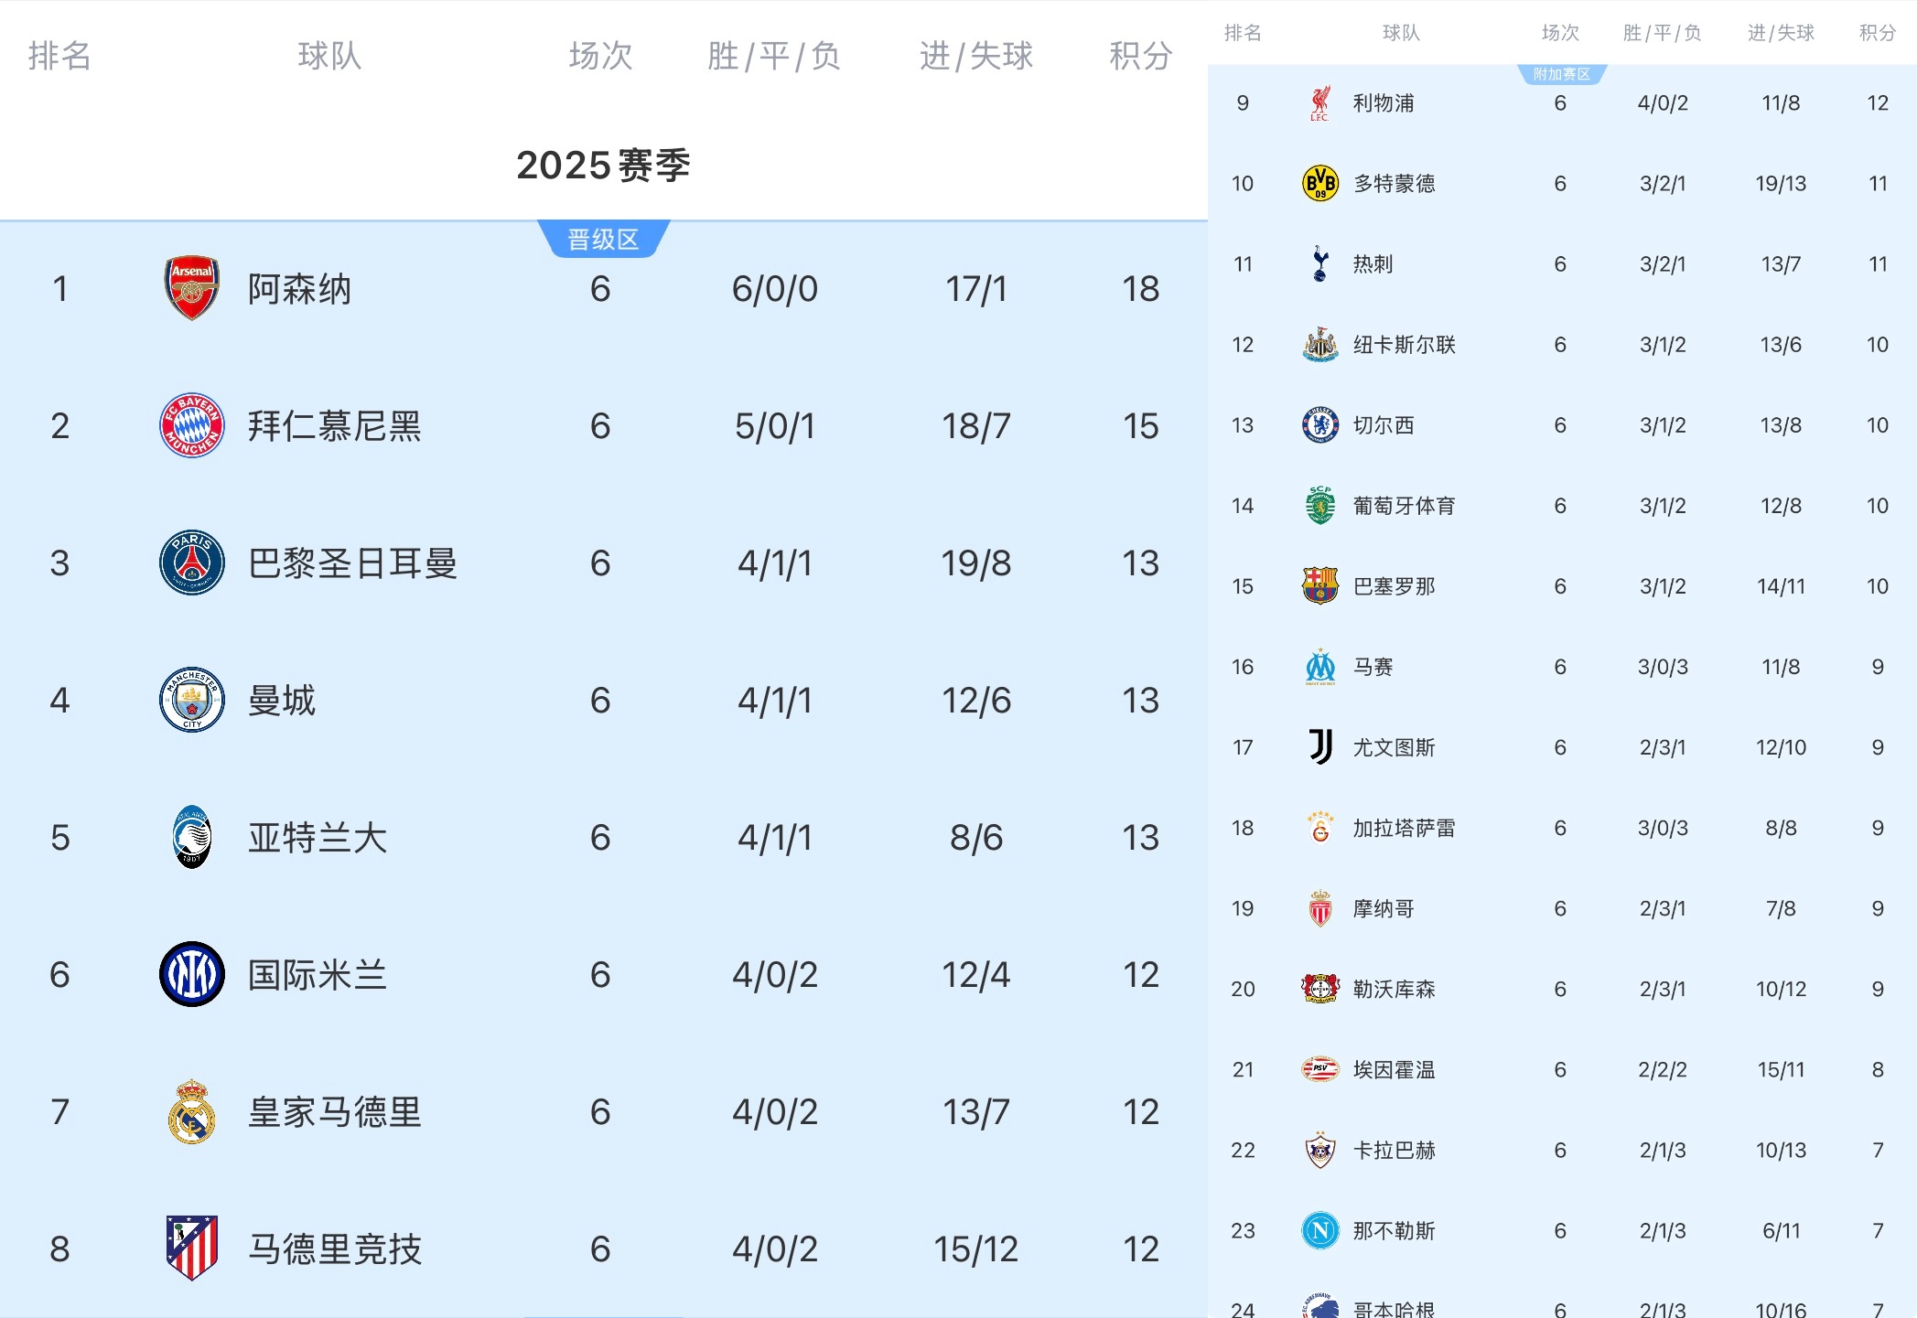Click the Napoli N logo
This screenshot has height=1318, width=1917.
click(1319, 1230)
